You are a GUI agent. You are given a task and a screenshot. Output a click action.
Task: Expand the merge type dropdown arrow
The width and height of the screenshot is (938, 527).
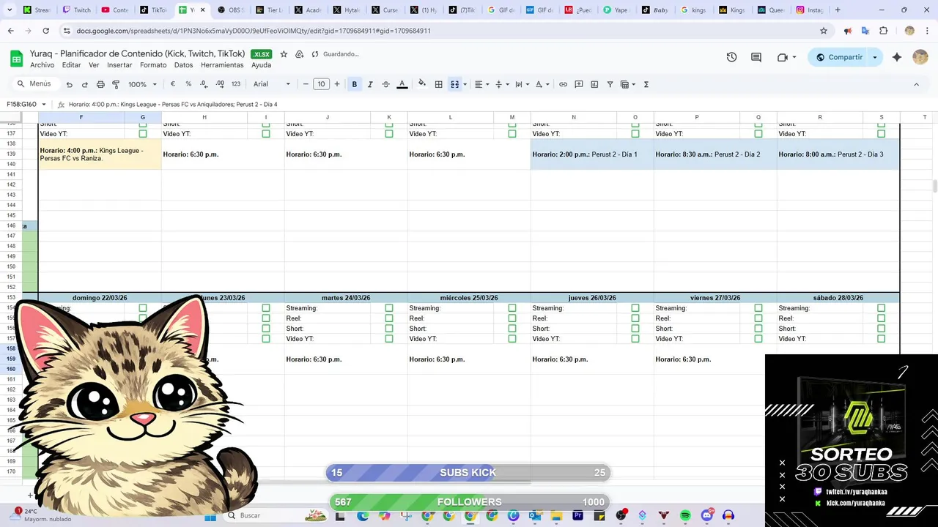pyautogui.click(x=465, y=84)
